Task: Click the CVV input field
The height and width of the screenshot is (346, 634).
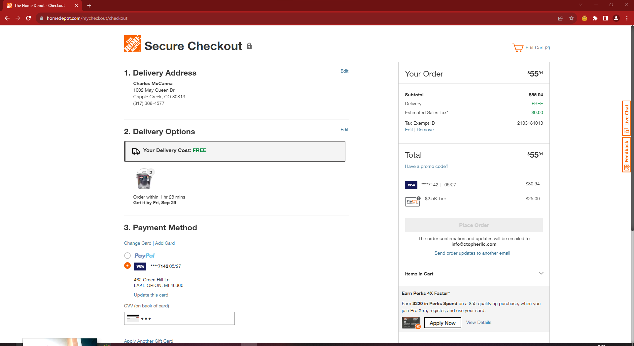Action: (179, 318)
